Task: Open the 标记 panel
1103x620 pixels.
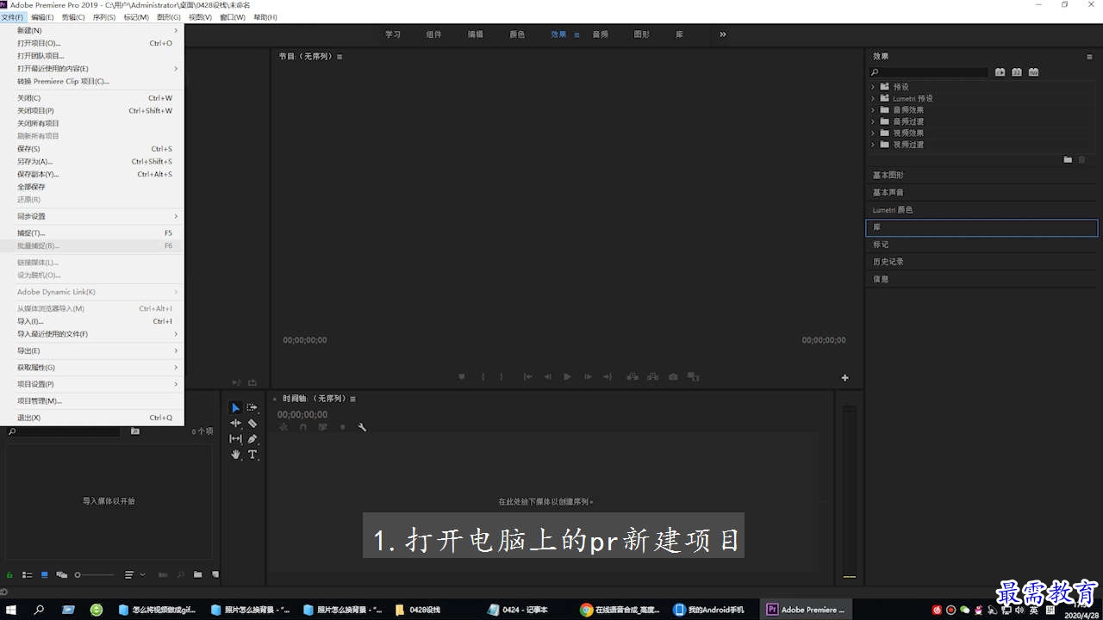Action: (x=981, y=245)
